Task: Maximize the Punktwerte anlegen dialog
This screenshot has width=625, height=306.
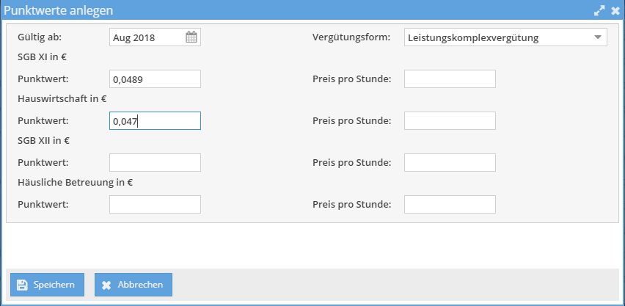Action: pos(599,11)
